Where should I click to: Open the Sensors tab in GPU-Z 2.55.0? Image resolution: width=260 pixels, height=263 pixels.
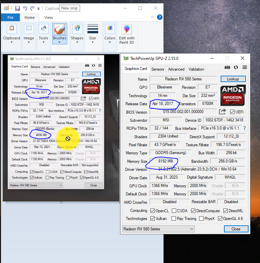[158, 69]
